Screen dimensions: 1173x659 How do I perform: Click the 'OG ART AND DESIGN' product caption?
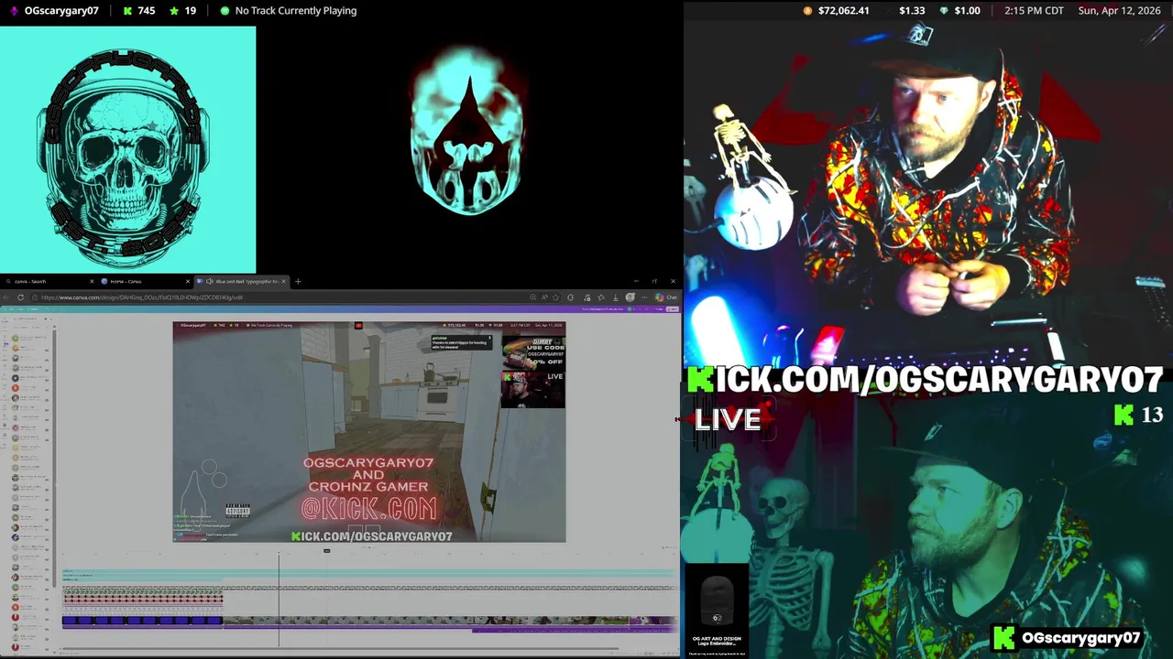[717, 640]
